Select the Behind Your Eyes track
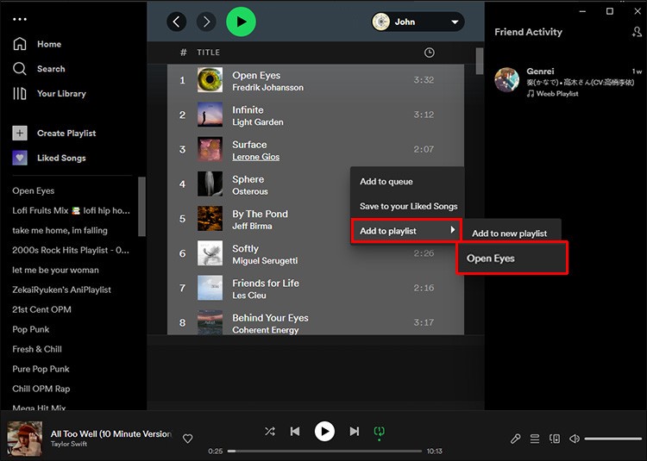647x461 pixels. click(316, 322)
